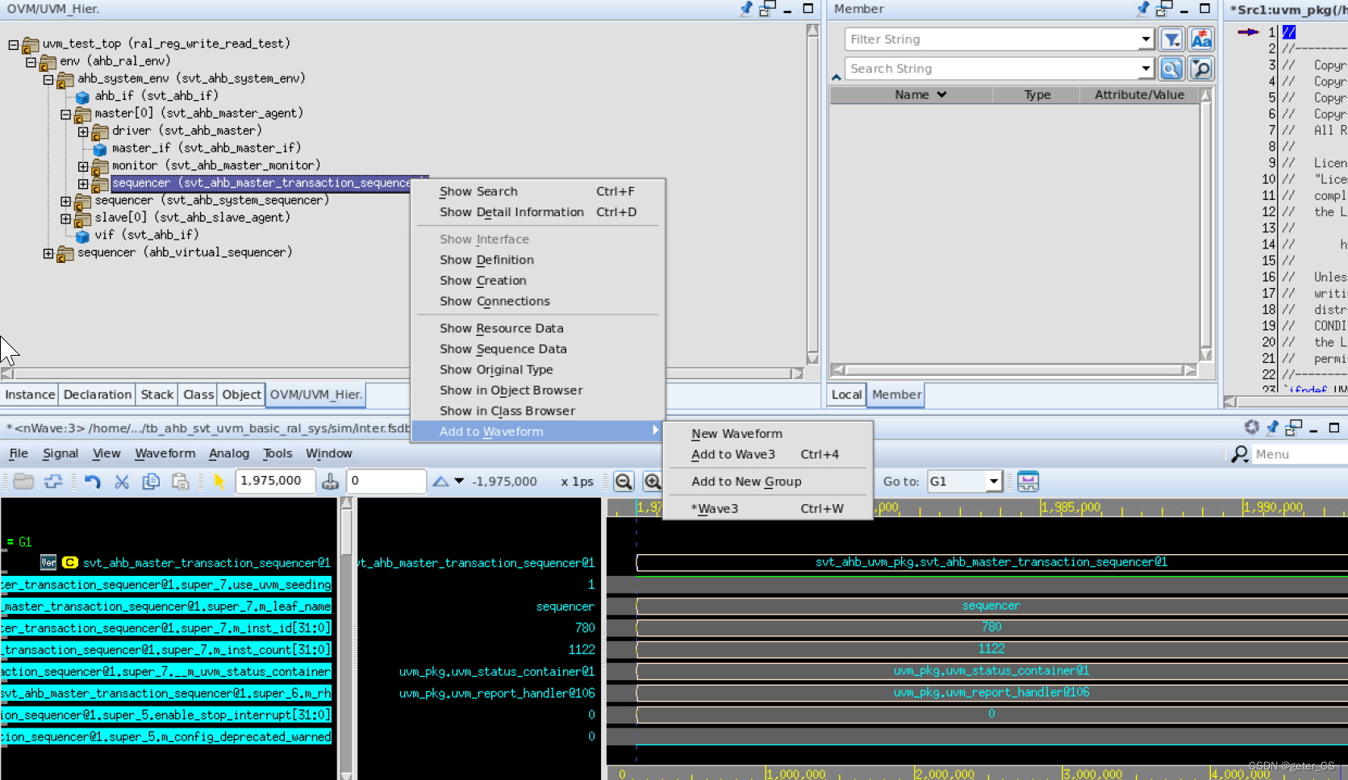Select the Zoom Out tool in nWave toolbar

pyautogui.click(x=624, y=482)
